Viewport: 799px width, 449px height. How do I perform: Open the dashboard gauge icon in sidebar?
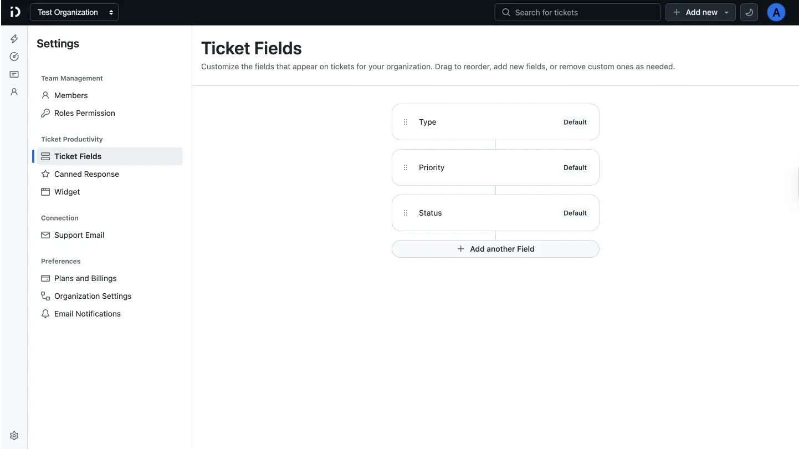point(14,56)
